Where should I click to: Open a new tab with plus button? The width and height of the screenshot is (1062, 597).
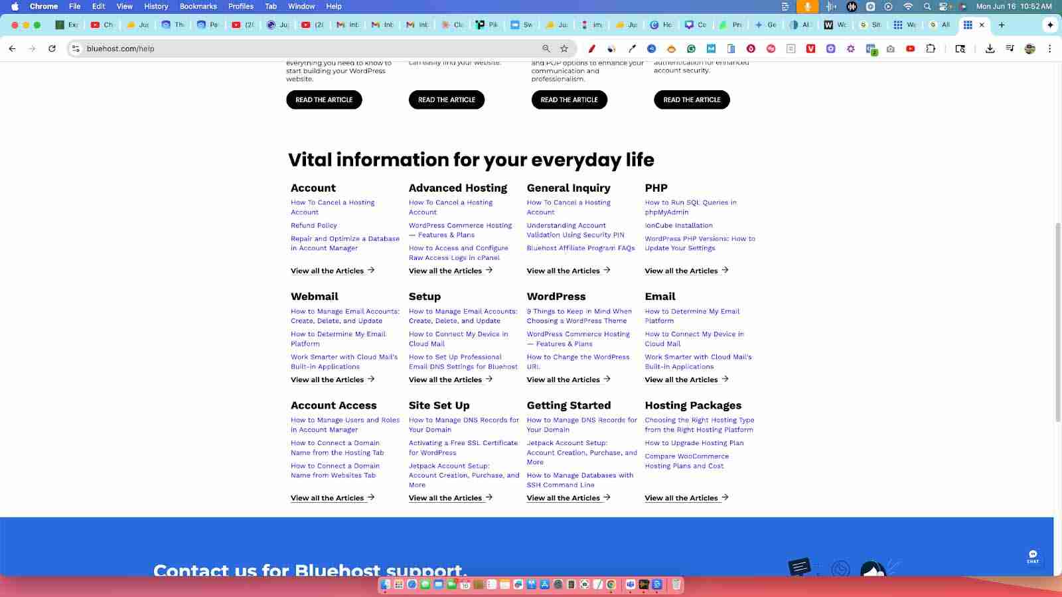1002,25
